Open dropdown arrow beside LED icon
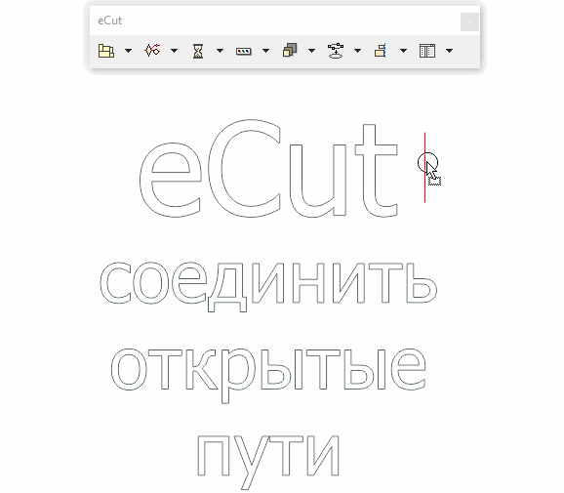 coord(265,51)
